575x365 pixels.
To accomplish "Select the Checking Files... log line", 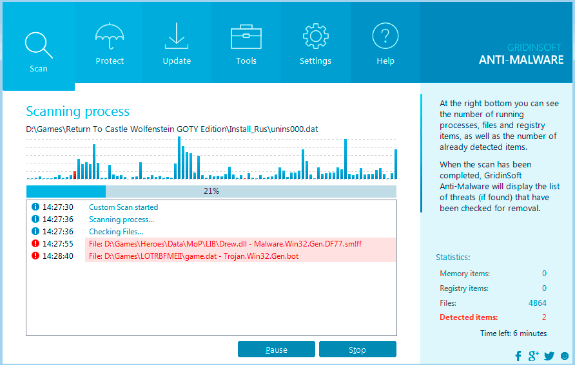I will [x=116, y=231].
